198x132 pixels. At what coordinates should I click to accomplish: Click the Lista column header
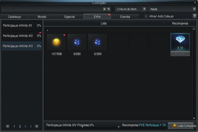[x=103, y=23]
